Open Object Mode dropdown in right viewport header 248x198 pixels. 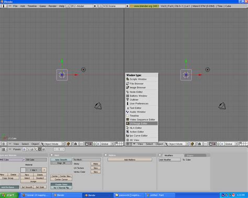coord(176,144)
